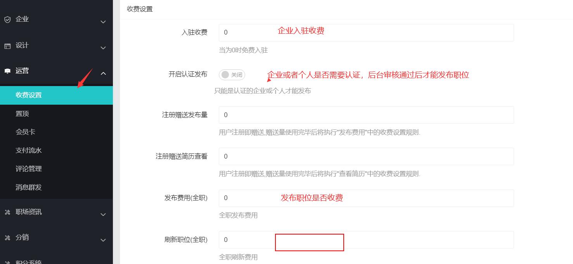Expand the 分销 menu chevron
573x264 pixels.
(x=103, y=240)
